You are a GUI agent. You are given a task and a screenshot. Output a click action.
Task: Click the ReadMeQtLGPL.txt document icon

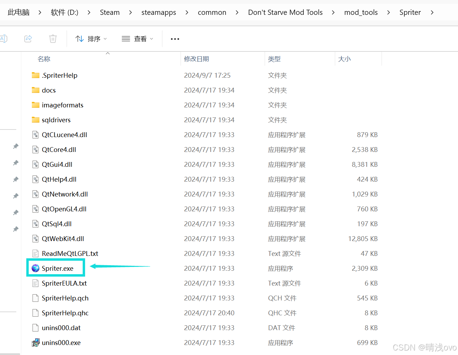[35, 253]
